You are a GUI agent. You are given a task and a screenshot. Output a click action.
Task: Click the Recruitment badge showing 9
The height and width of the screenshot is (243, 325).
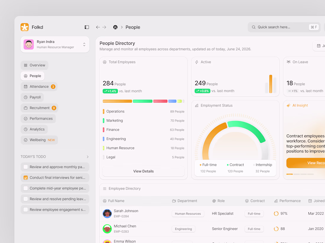[54, 108]
